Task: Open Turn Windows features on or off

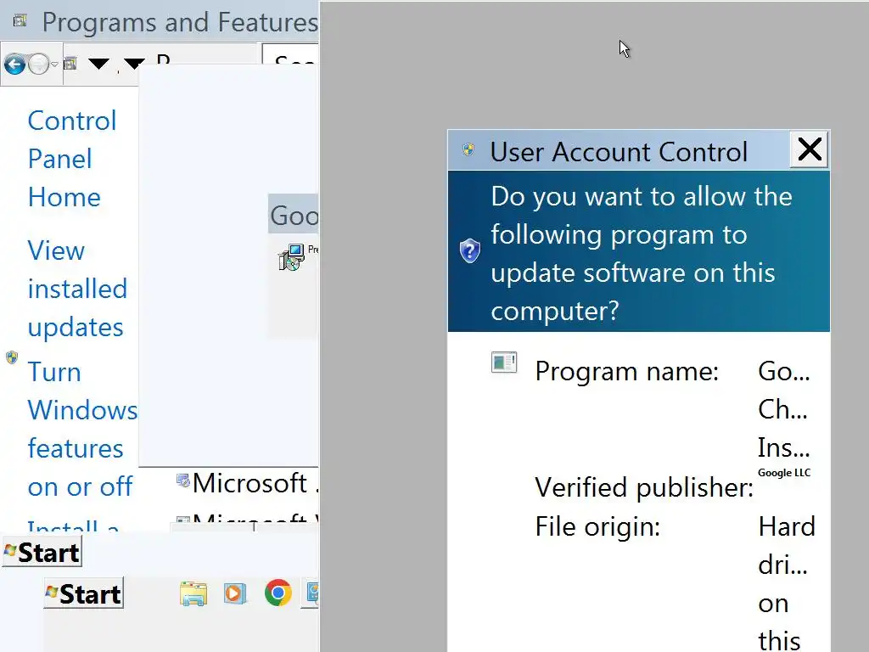Action: click(x=82, y=429)
